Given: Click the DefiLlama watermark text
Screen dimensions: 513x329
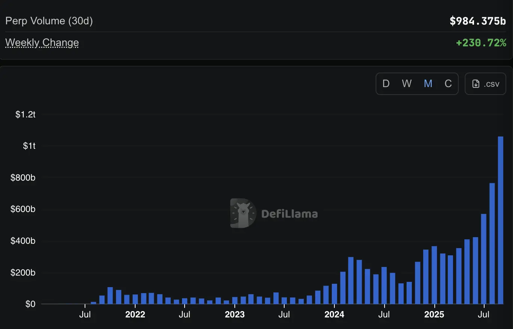Looking at the screenshot, I should click(x=289, y=214).
